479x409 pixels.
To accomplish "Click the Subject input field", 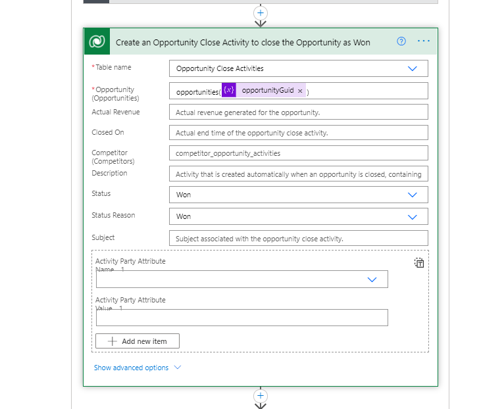I will click(x=299, y=238).
